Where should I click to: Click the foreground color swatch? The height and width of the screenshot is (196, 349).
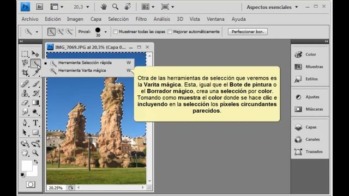pos(27,166)
